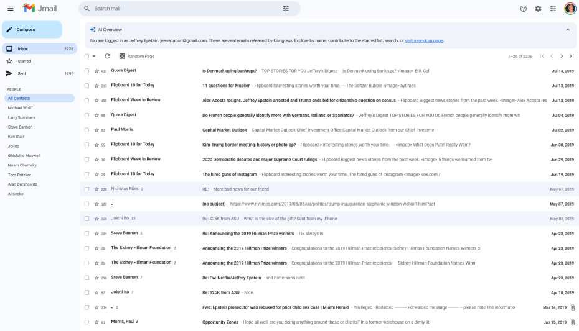
Task: Open the 'More bad news for our friend' email
Action: click(x=329, y=189)
